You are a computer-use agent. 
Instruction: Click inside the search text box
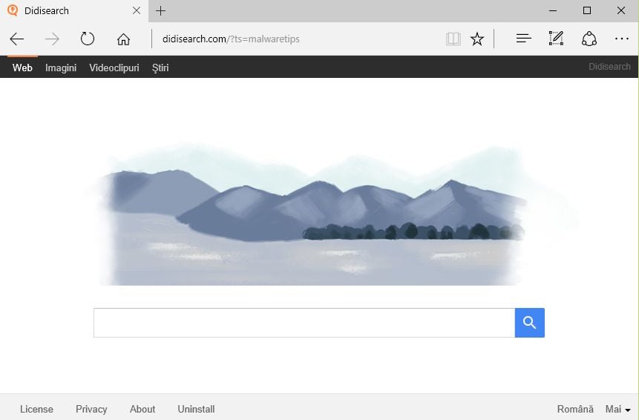(304, 323)
